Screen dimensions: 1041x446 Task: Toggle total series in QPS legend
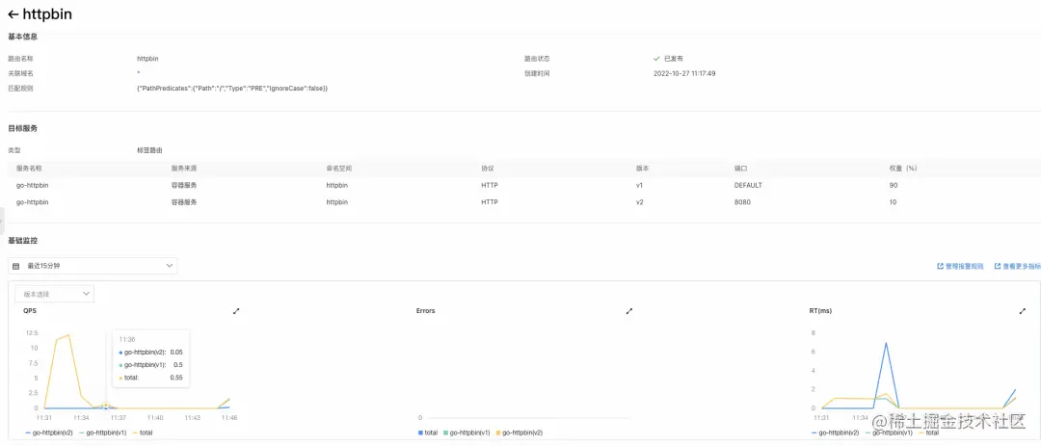click(x=142, y=433)
